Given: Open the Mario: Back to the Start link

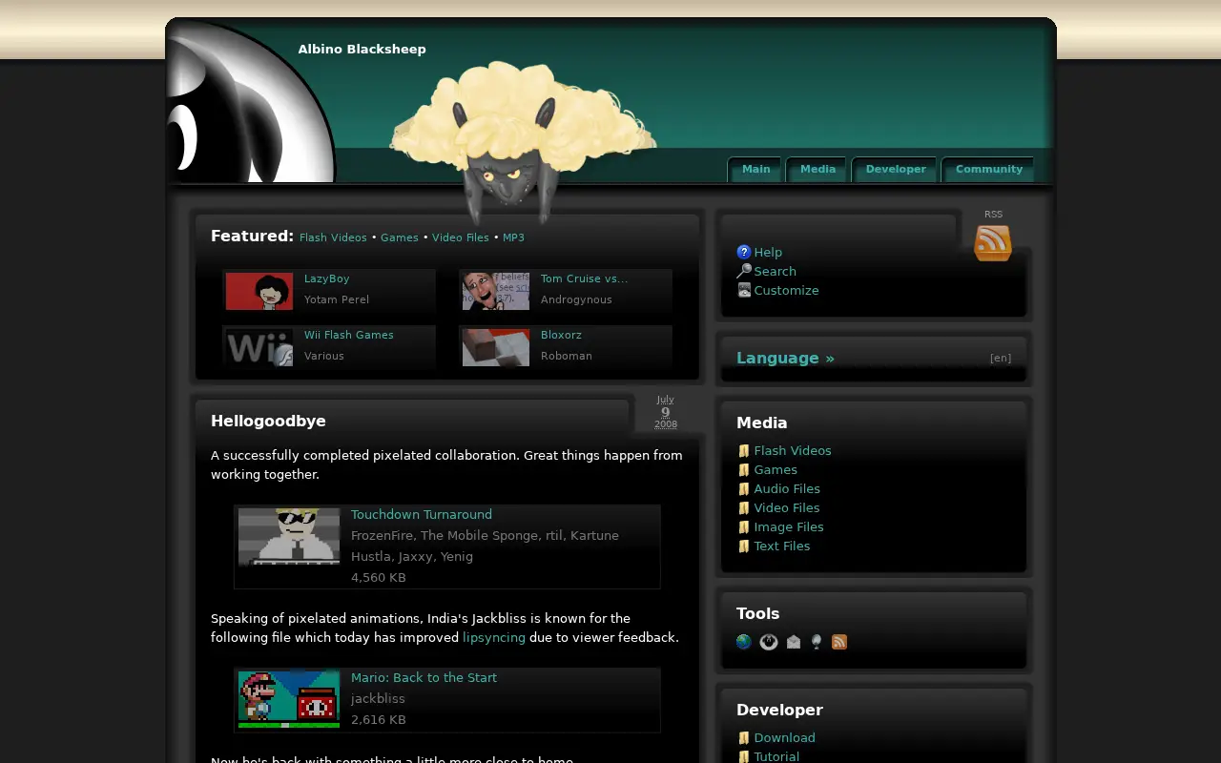Looking at the screenshot, I should pyautogui.click(x=424, y=677).
